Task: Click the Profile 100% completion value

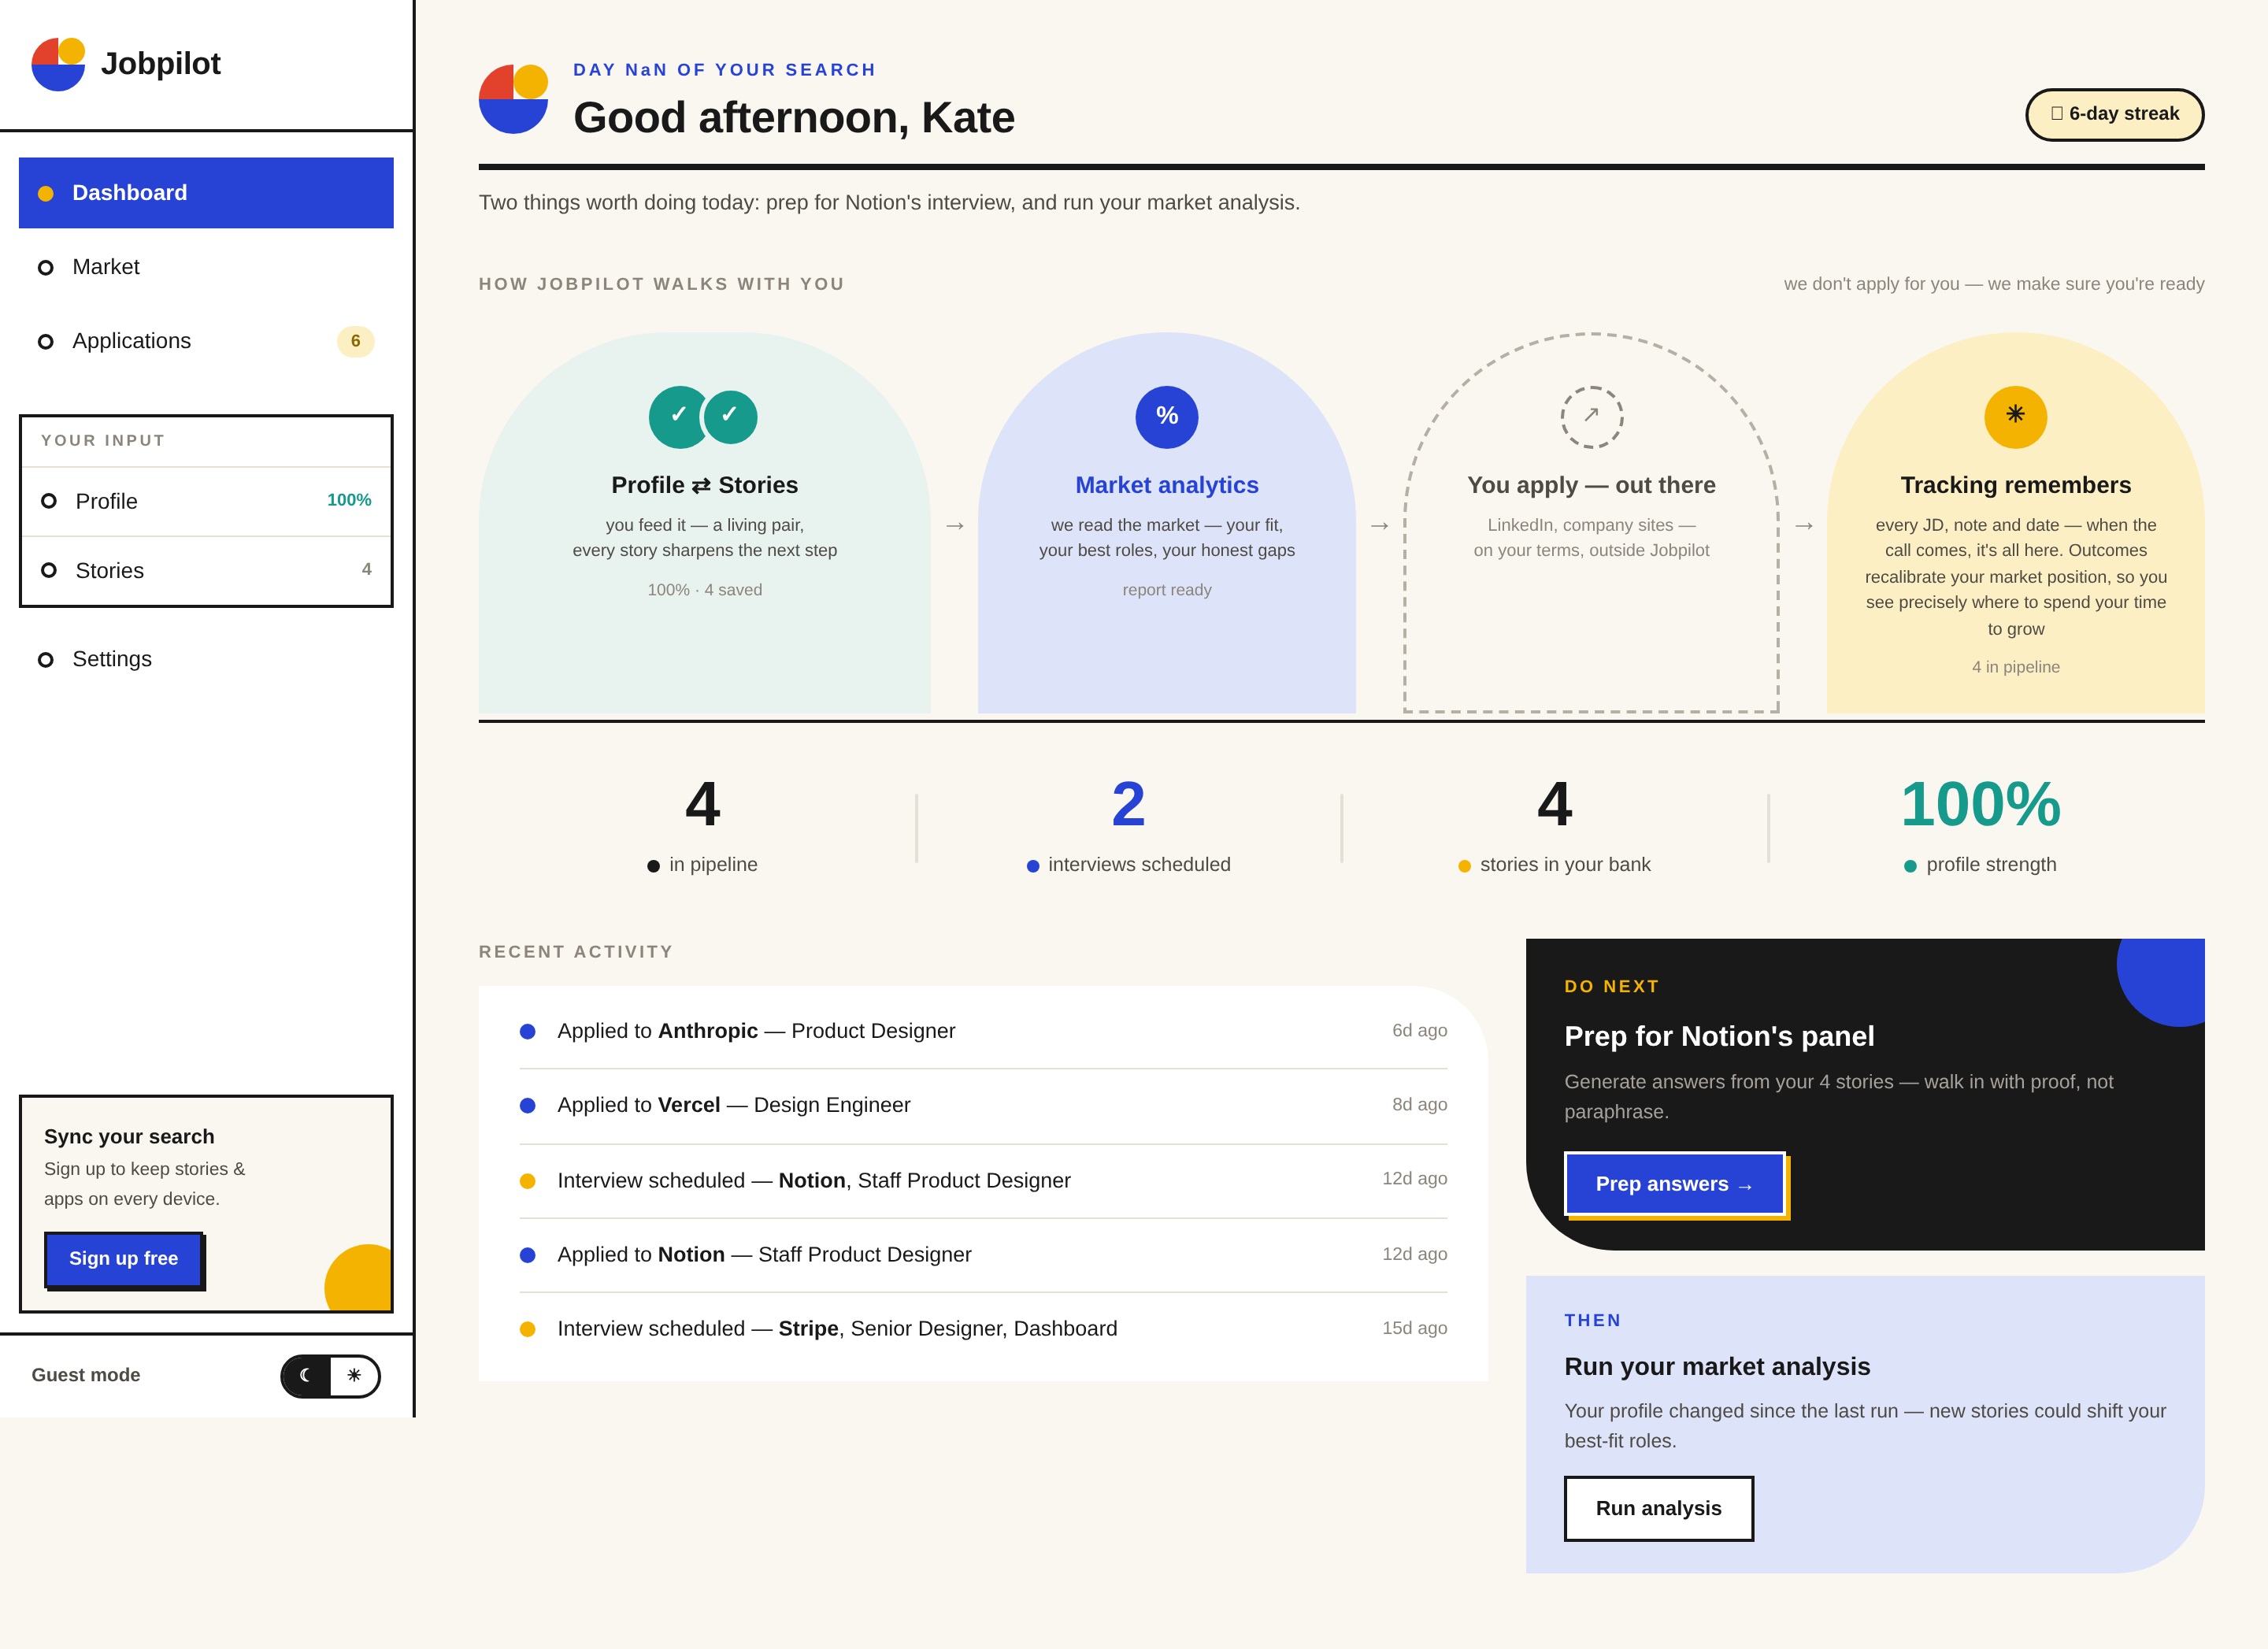Action: click(x=349, y=500)
